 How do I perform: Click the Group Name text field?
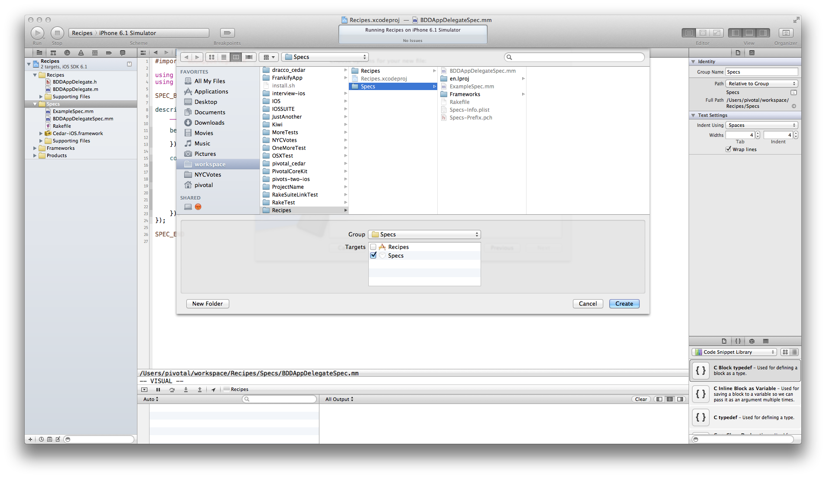761,72
